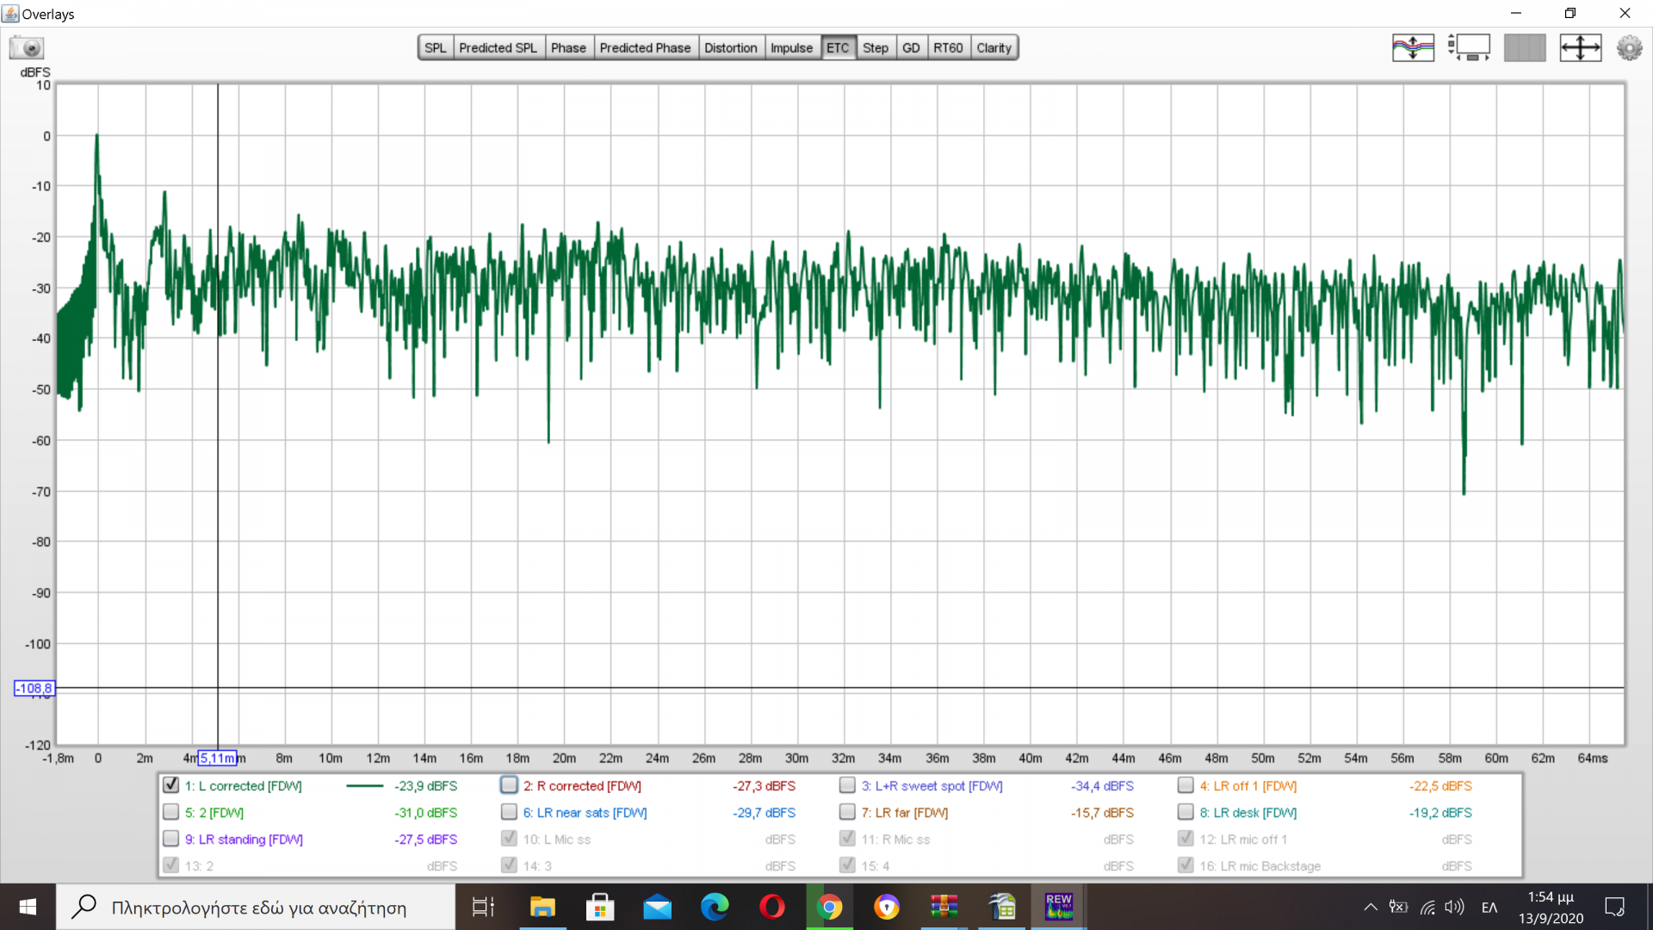
Task: Click the capture graph camera icon
Action: (27, 47)
